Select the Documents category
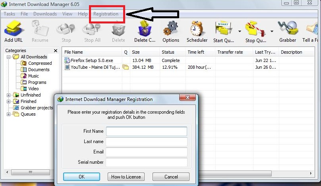The width and height of the screenshot is (321, 186). click(x=39, y=70)
